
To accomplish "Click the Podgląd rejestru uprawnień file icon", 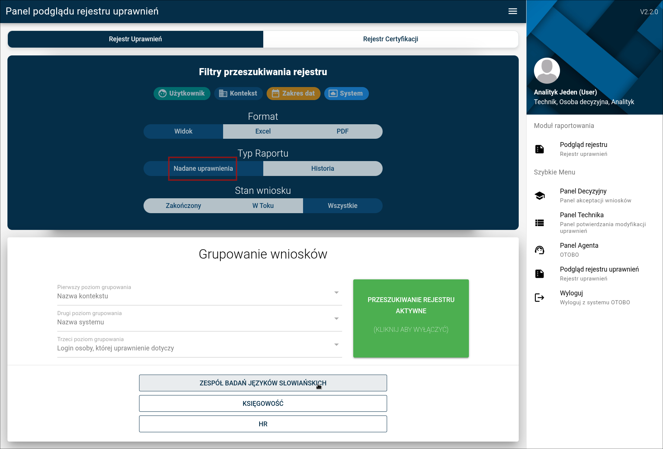I will (540, 274).
